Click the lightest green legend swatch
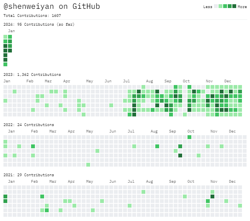The image size is (250, 221). tap(220, 7)
